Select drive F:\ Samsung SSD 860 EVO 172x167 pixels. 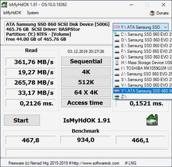pos(143,51)
